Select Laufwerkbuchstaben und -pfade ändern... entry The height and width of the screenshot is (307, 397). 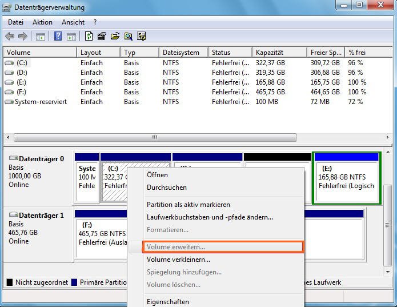pyautogui.click(x=210, y=217)
